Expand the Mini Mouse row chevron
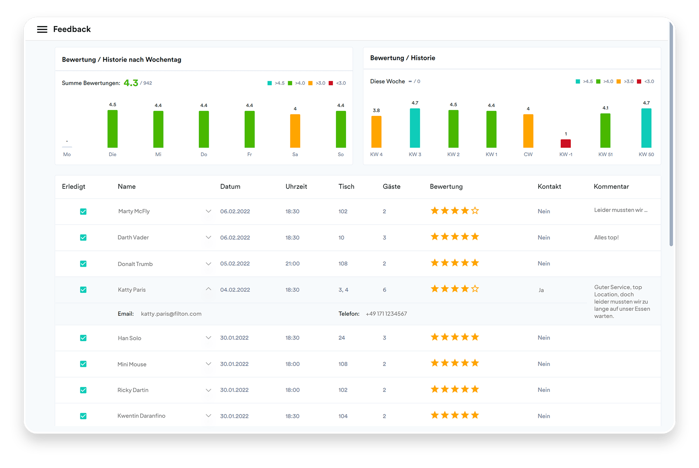The width and height of the screenshot is (699, 468). point(209,364)
